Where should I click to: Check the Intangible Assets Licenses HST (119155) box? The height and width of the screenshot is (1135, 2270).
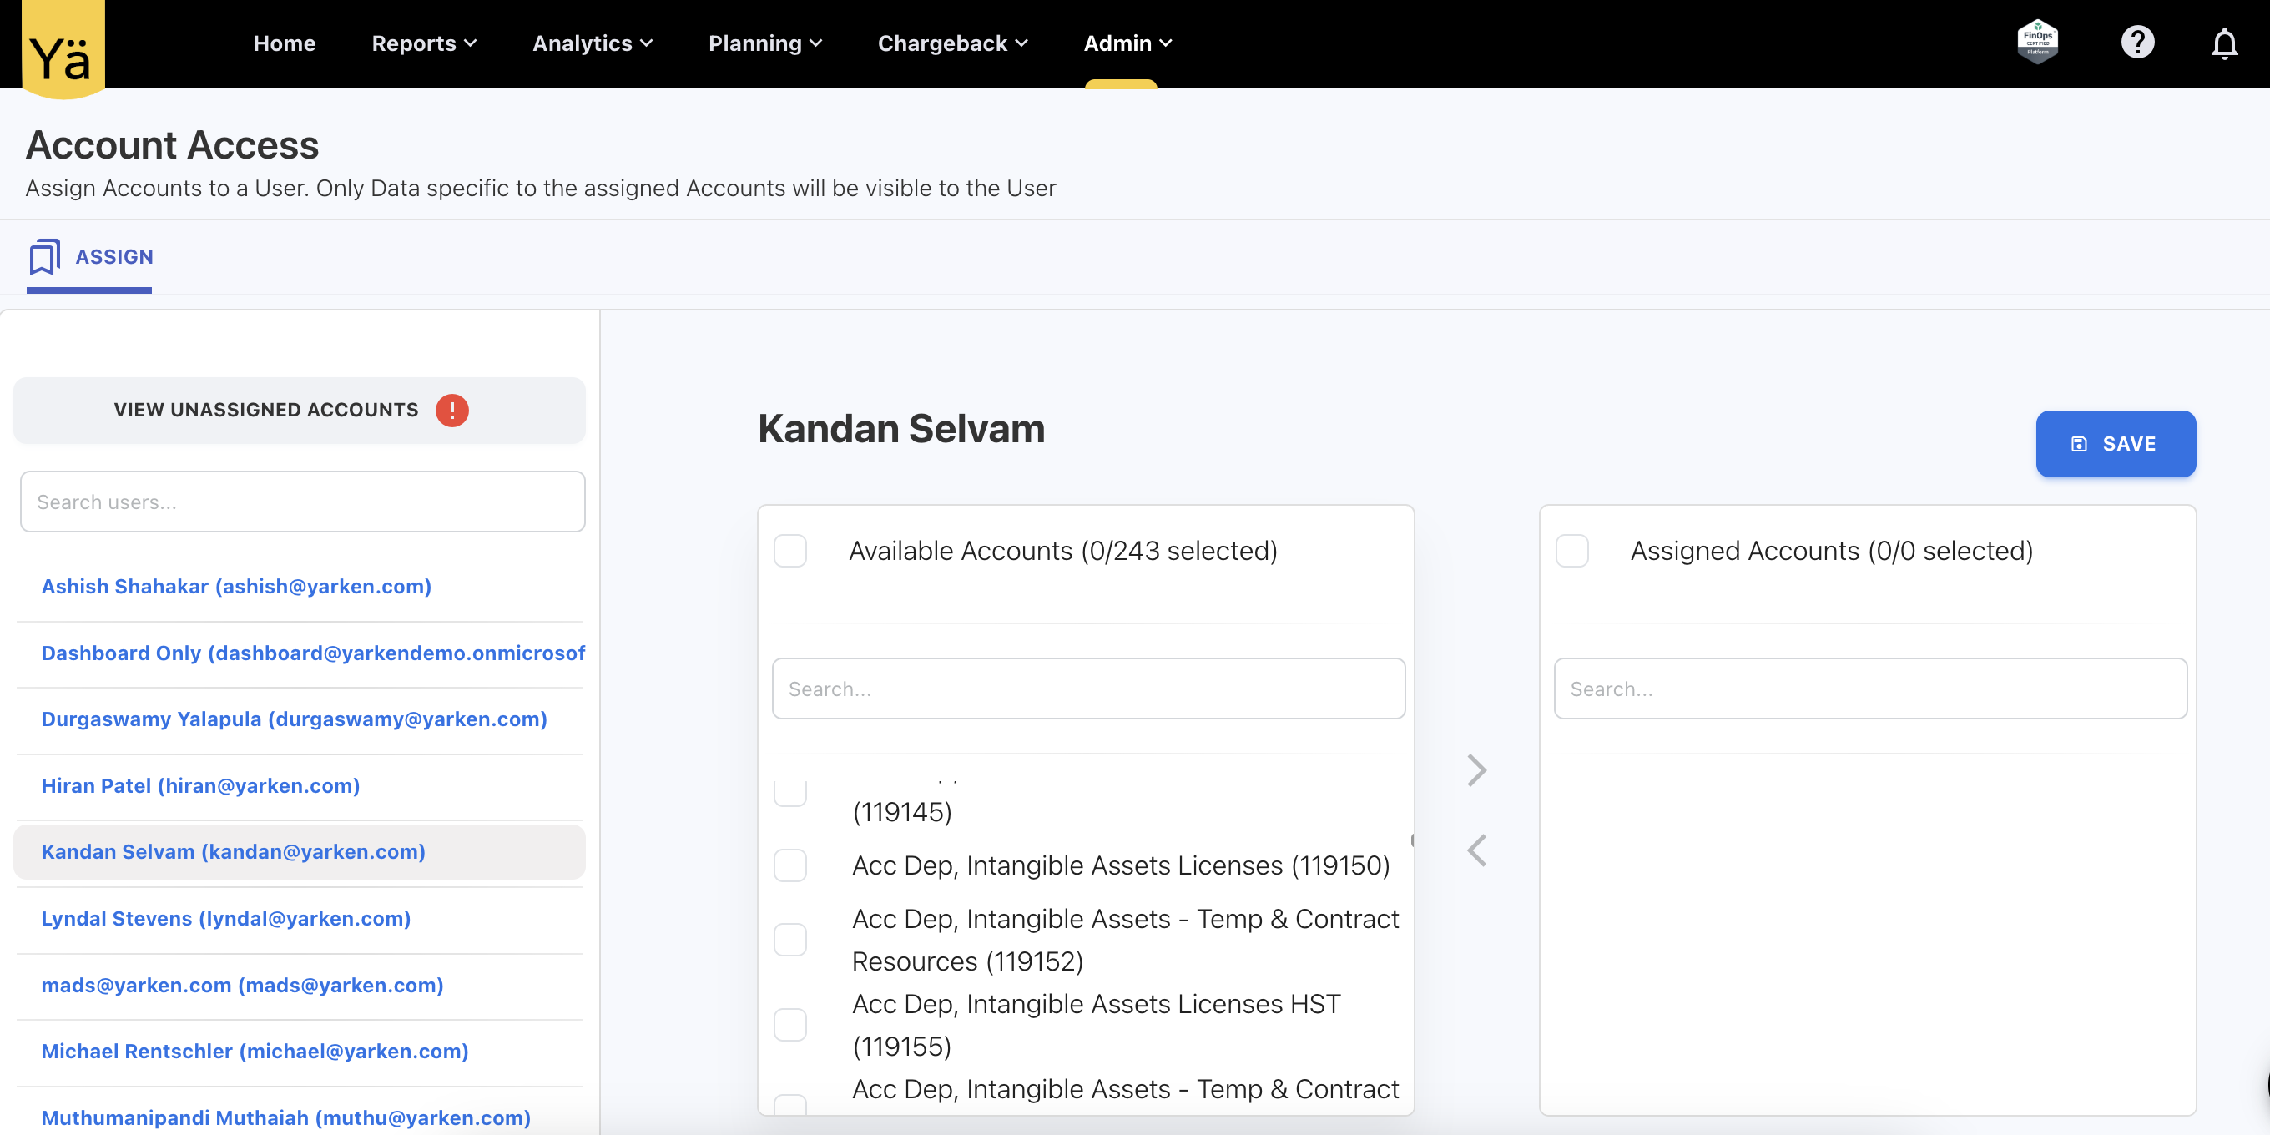tap(790, 1025)
